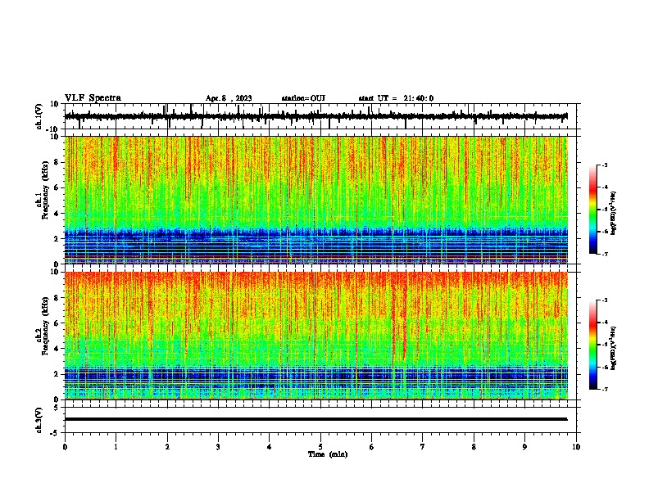Image resolution: width=649 pixels, height=501 pixels.
Task: Click time axis tick label "7"
Action: 423,447
